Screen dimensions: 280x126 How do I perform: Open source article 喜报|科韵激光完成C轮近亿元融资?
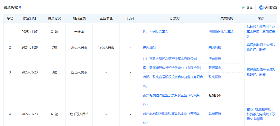260,48
